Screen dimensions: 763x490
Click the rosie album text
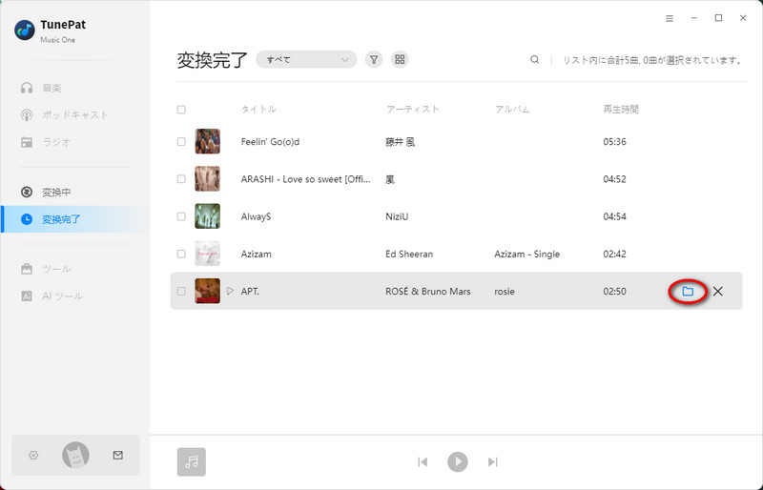point(505,292)
